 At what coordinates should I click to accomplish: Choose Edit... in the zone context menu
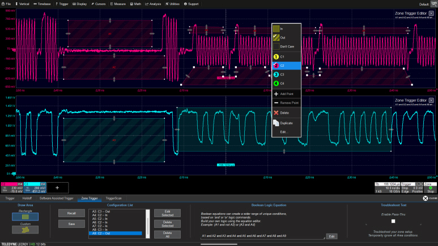coord(286,132)
